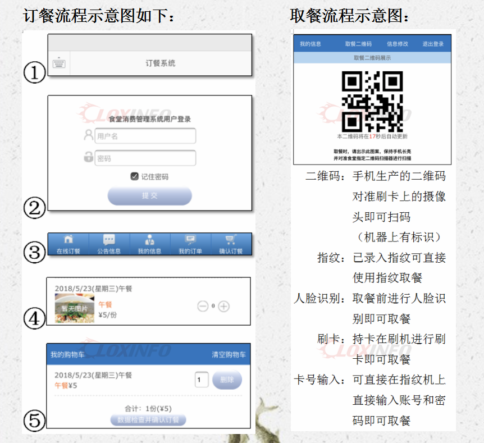The height and width of the screenshot is (443, 484).
Task: Select the 我的信息 tab above the QR code
Action: coord(310,44)
